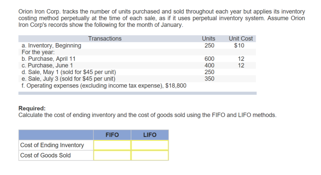321x175 pixels.
Task: Click the Purchase, June 1 row
Action: tap(47, 65)
